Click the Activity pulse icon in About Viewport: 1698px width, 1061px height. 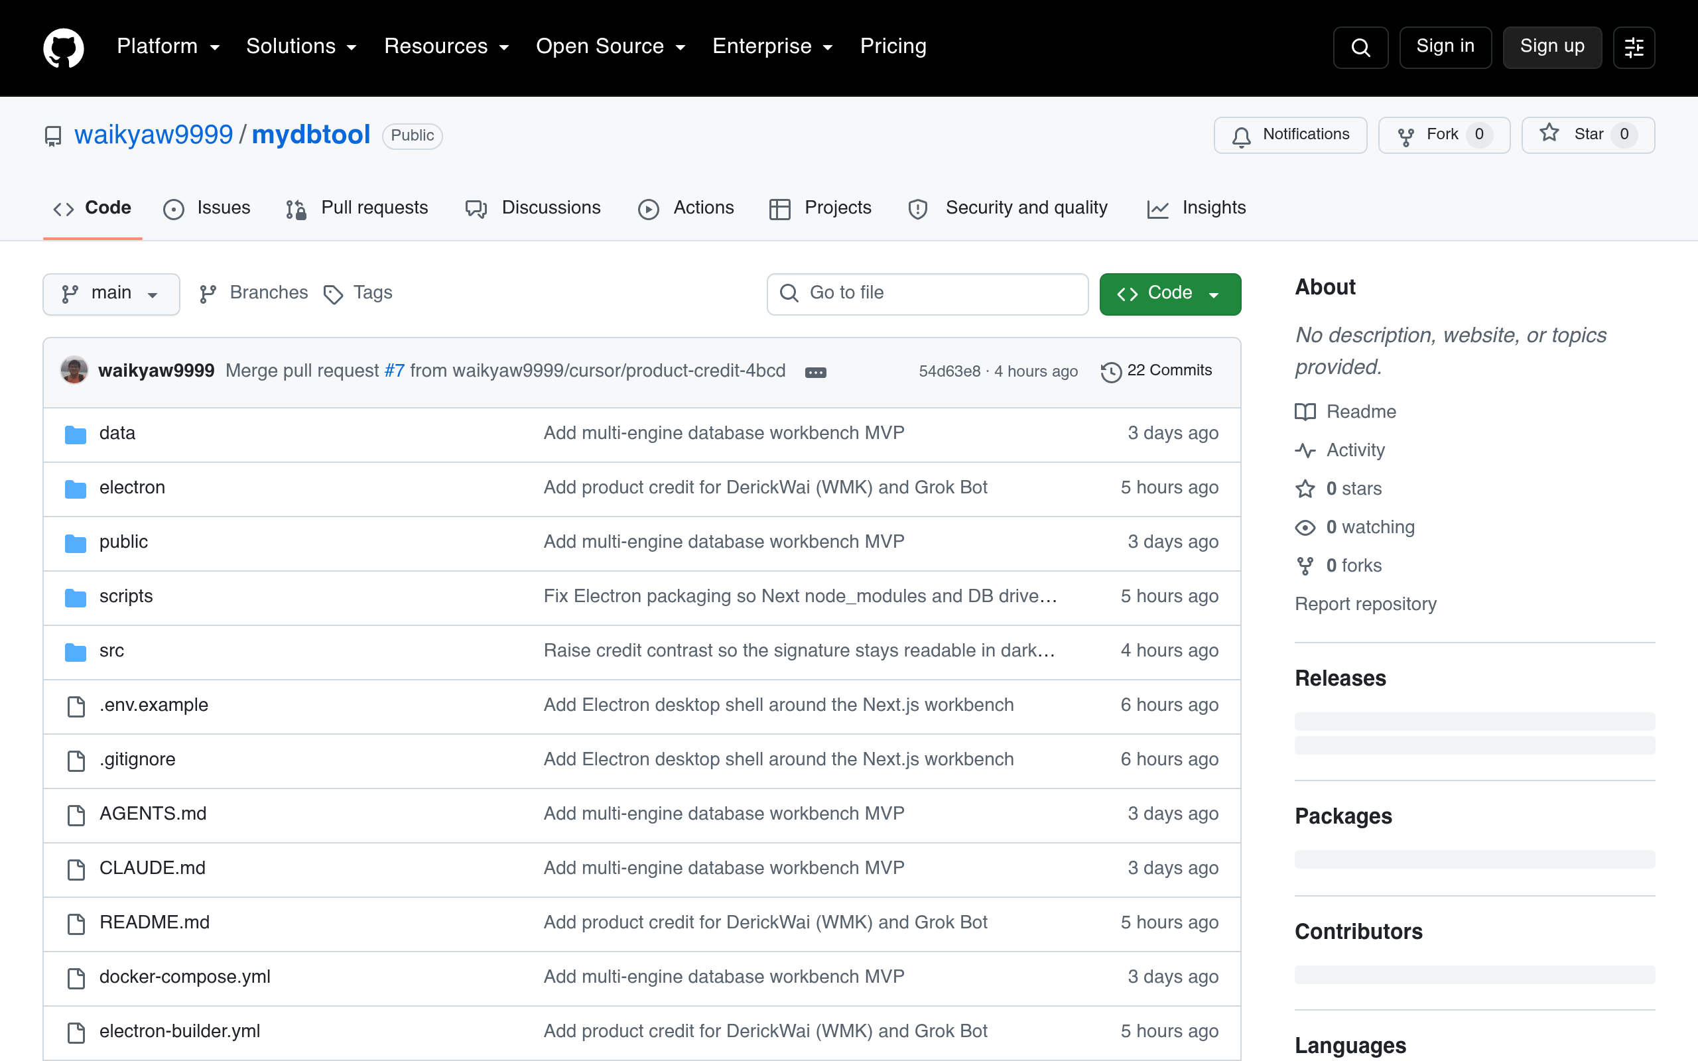click(x=1305, y=450)
